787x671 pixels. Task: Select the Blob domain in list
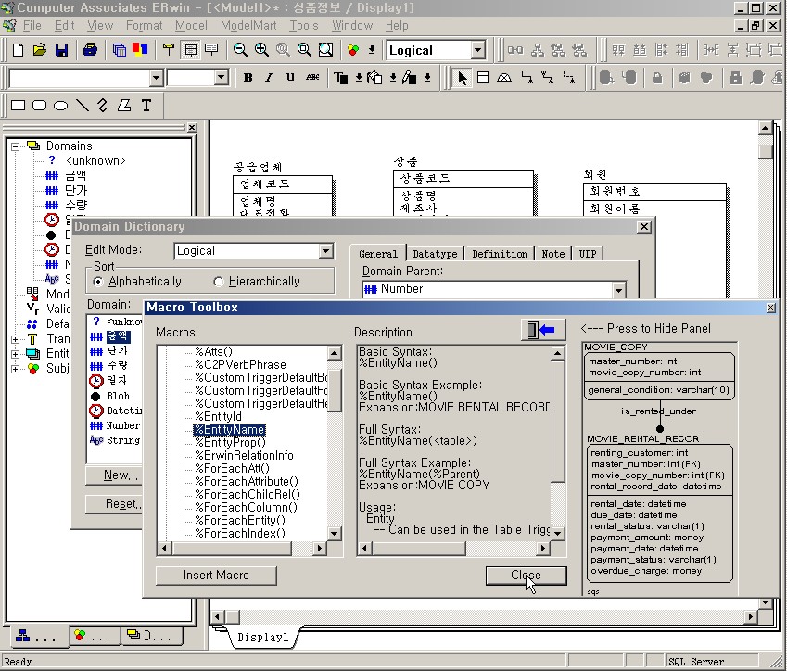pyautogui.click(x=118, y=396)
